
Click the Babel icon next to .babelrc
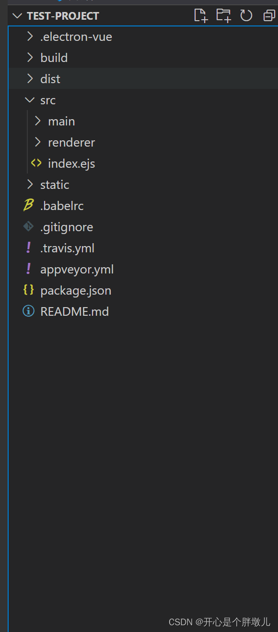[28, 205]
